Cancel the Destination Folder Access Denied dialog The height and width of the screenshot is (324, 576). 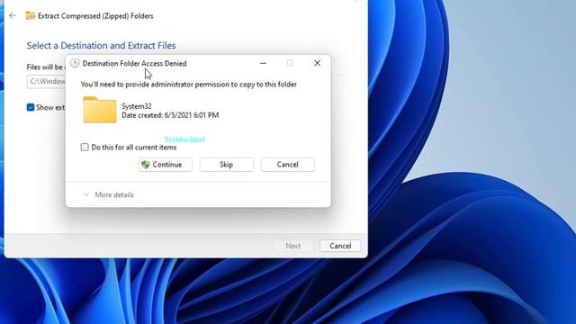pos(288,165)
